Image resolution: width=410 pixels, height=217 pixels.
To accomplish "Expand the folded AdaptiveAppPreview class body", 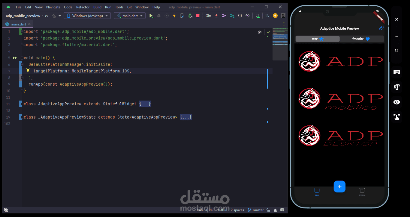I will click(145, 104).
